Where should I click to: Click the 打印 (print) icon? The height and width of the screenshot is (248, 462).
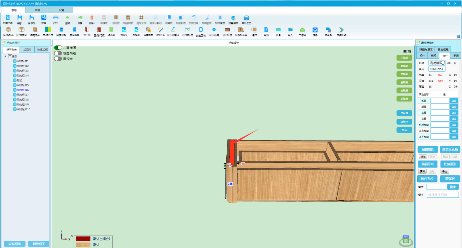coord(56,18)
